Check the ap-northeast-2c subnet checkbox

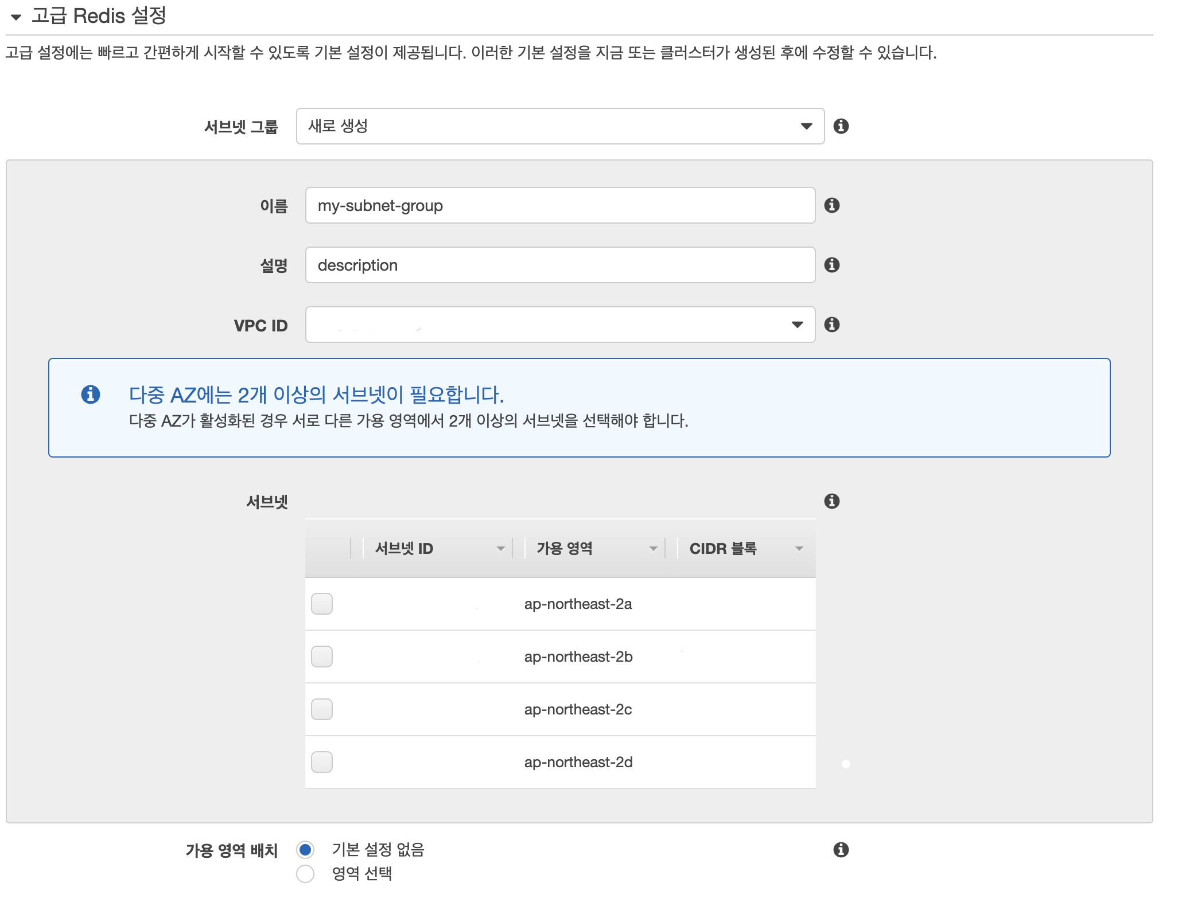(322, 709)
